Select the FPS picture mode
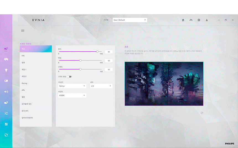This screenshot has height=148, width=238. [x=35, y=56]
